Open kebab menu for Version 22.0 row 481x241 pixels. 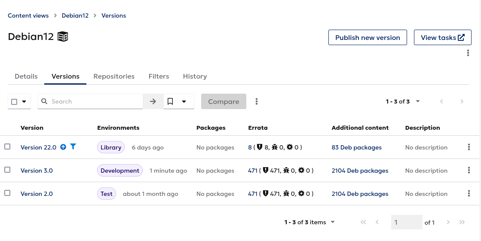[469, 147]
